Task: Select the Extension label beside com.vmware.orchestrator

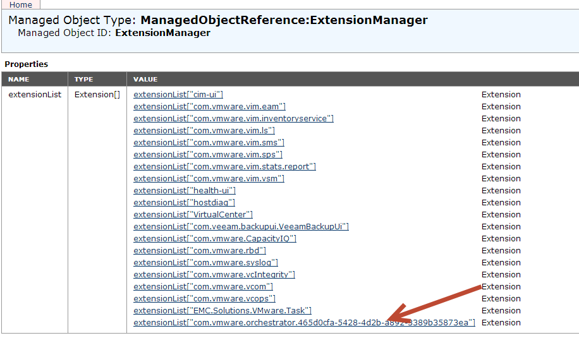Action: 501,322
